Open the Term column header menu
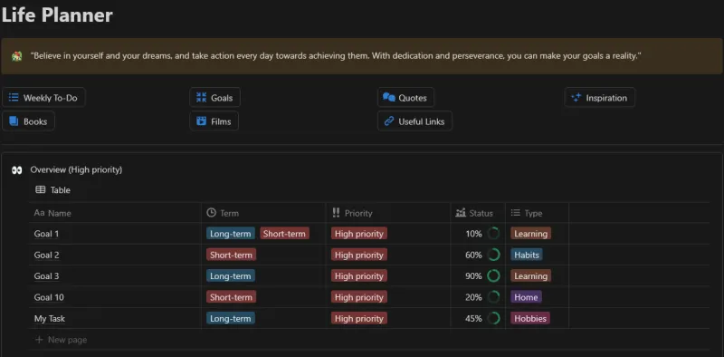Viewport: 724px width, 357px height. [x=263, y=213]
